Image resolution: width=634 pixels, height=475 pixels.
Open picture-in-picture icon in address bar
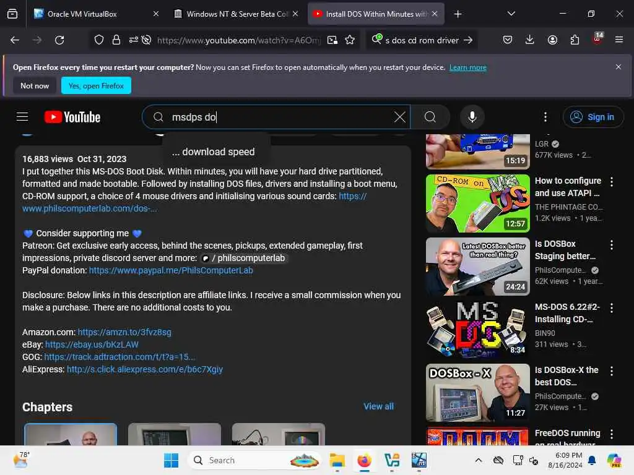pos(332,40)
